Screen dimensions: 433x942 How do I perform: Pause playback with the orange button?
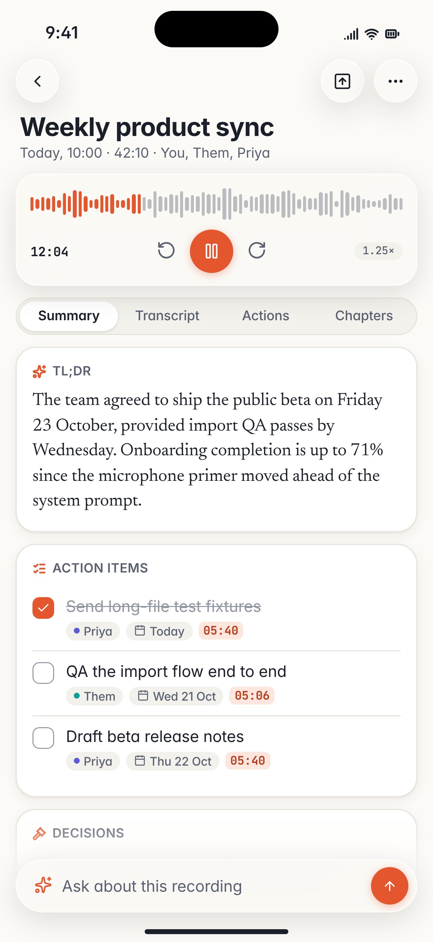pyautogui.click(x=211, y=251)
